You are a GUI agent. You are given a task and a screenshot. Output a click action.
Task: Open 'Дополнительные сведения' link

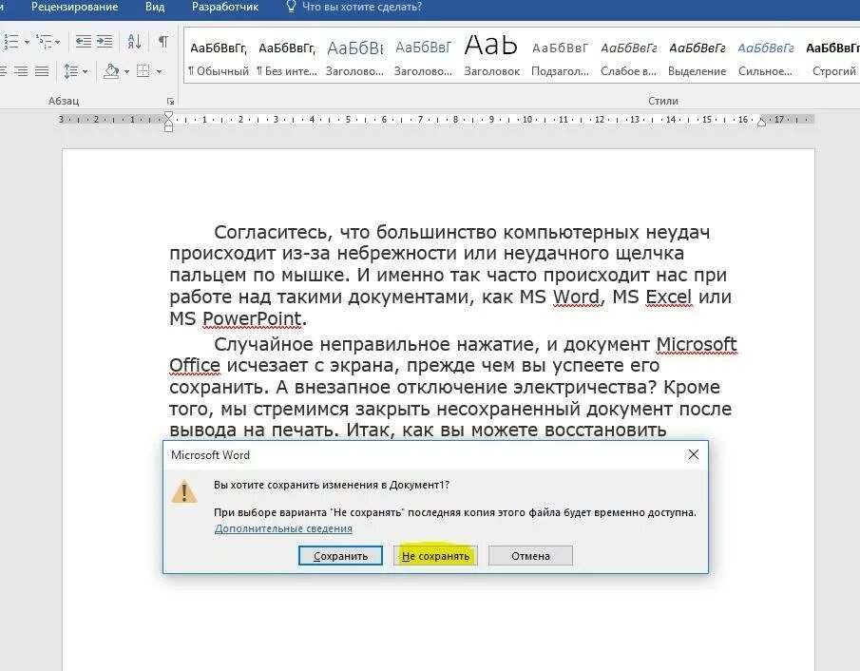click(283, 528)
